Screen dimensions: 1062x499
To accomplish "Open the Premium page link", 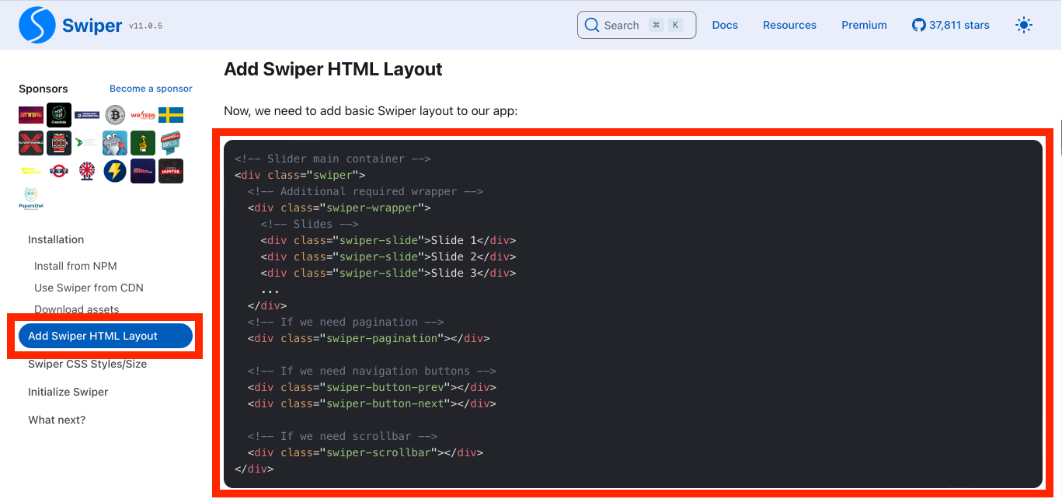I will pos(864,25).
